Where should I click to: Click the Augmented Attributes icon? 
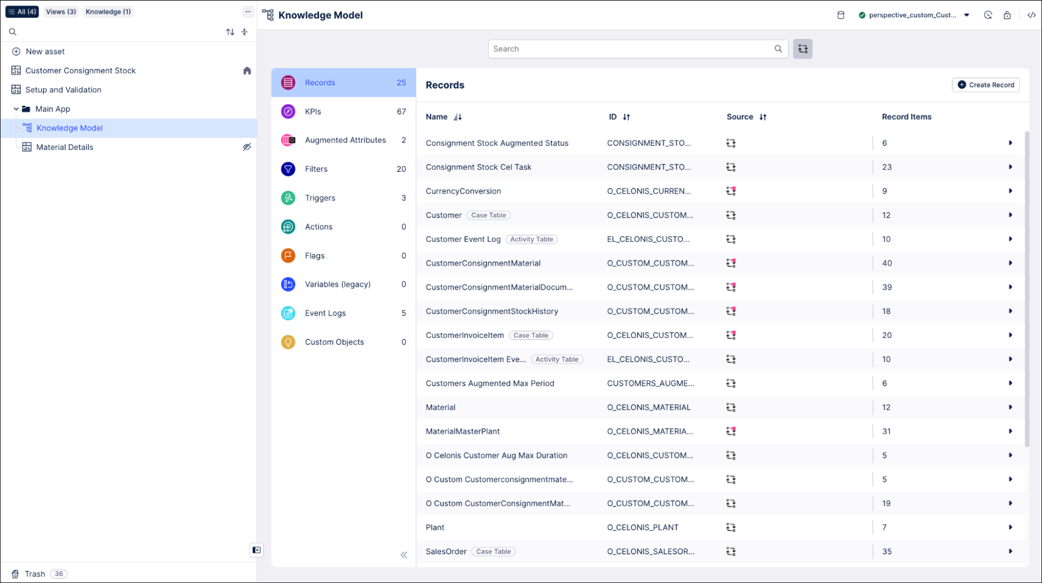(x=287, y=140)
